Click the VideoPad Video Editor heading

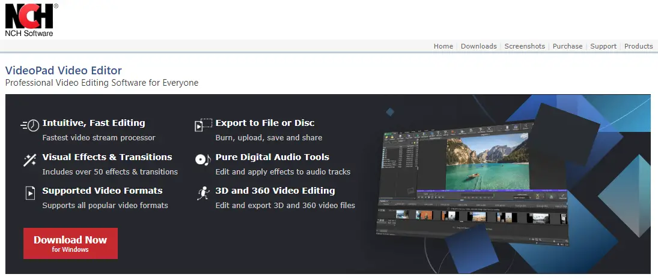coord(63,70)
